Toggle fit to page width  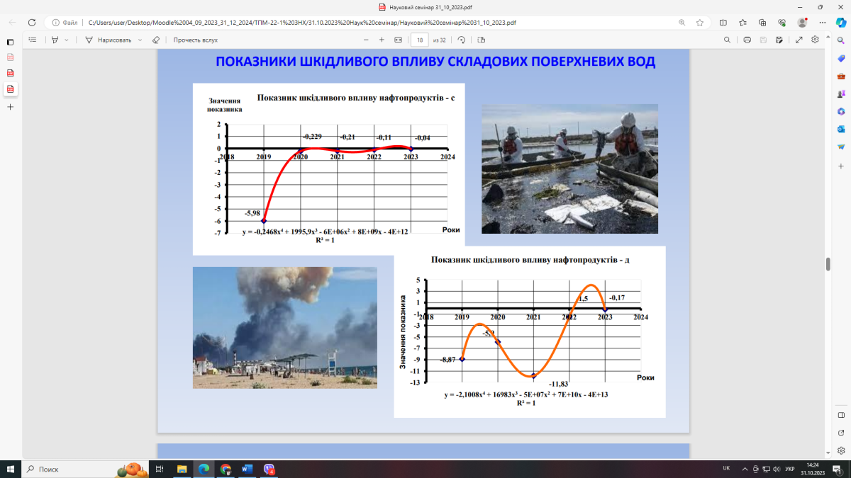pos(398,40)
